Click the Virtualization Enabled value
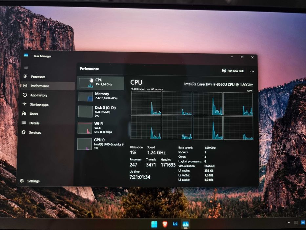The height and width of the screenshot is (230, 306). tap(209, 166)
